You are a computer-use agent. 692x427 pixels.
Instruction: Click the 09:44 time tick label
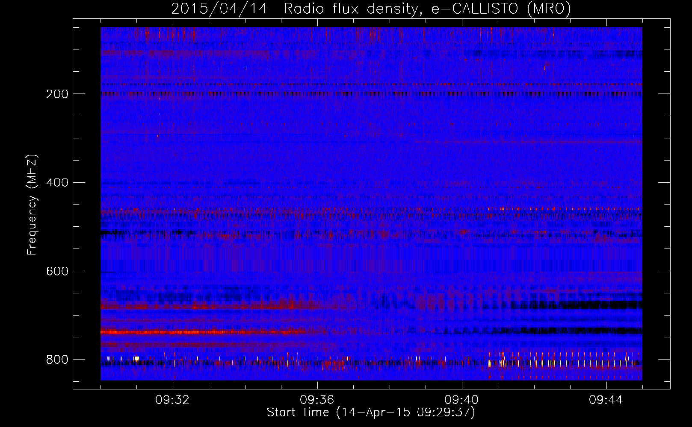point(606,400)
